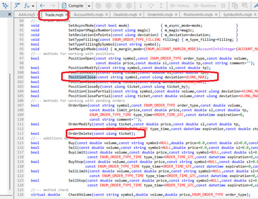Image resolution: width=258 pixels, height=199 pixels.
Task: Click ENUM_ORDER_TYPE_FILLING on line 93
Action: pyautogui.click(x=136, y=40)
